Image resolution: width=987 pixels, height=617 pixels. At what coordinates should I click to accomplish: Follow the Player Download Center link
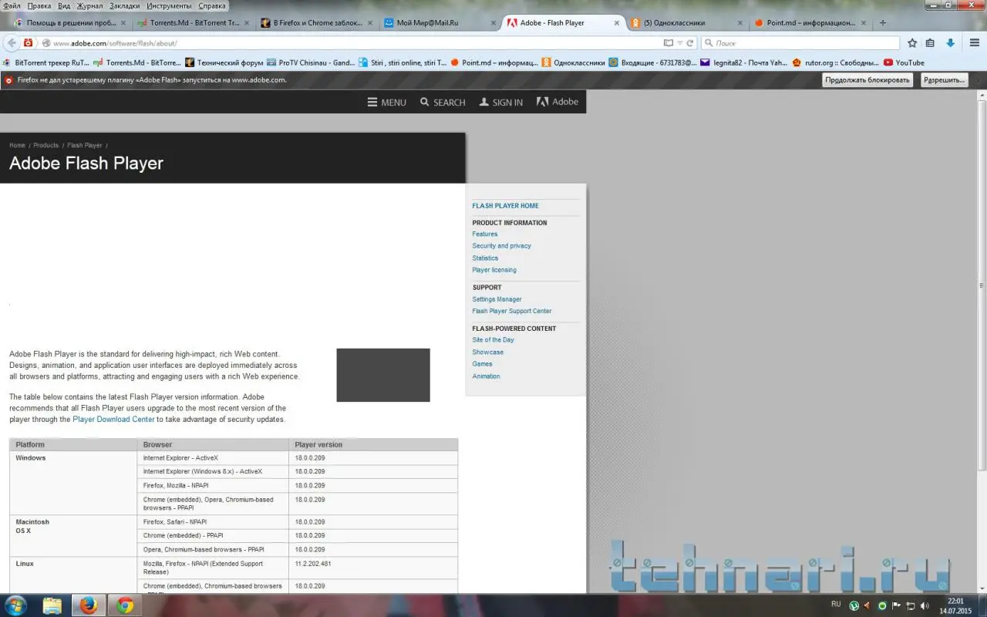tap(113, 420)
